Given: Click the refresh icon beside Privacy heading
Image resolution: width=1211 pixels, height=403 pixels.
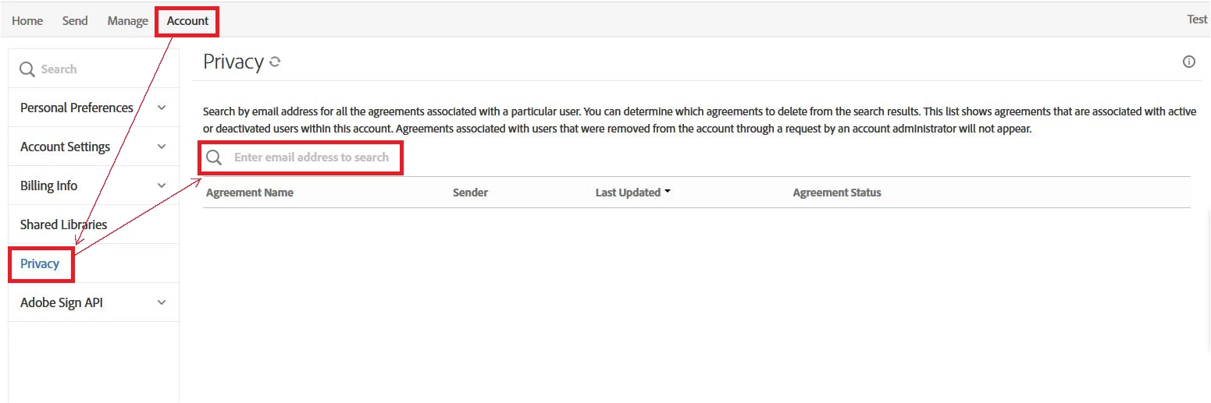Looking at the screenshot, I should 274,62.
